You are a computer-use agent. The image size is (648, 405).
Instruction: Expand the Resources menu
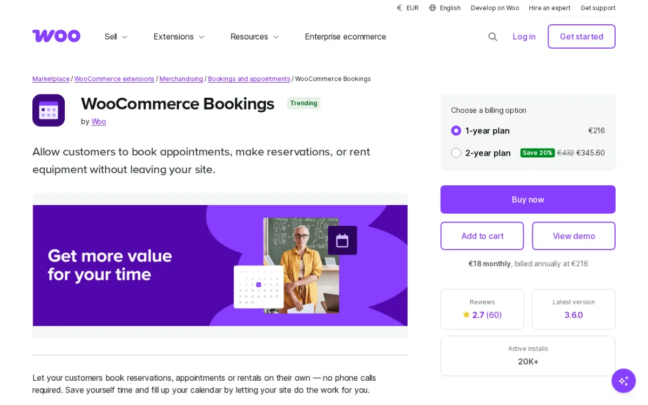pyautogui.click(x=254, y=37)
